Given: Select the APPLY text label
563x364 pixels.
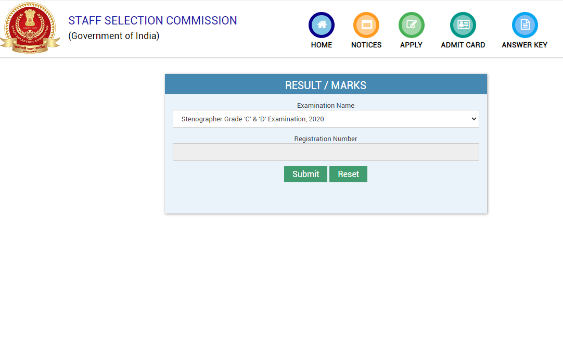Looking at the screenshot, I should coord(411,45).
